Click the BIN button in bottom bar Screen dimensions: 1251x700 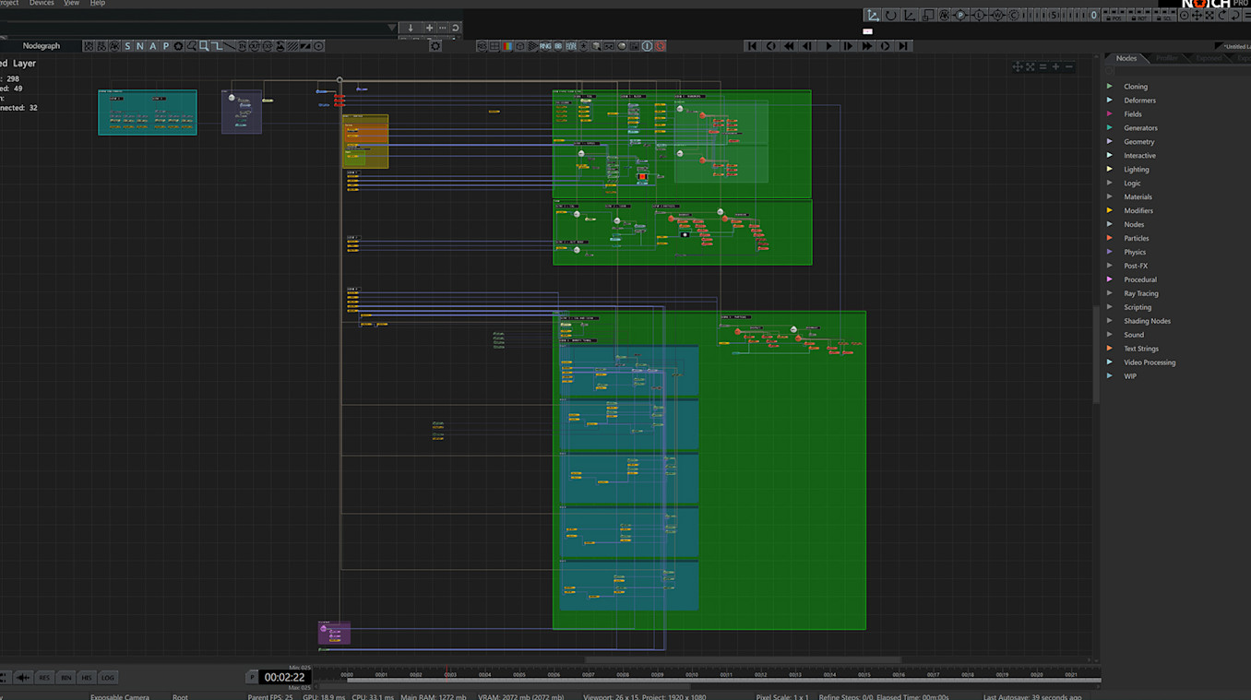(66, 678)
